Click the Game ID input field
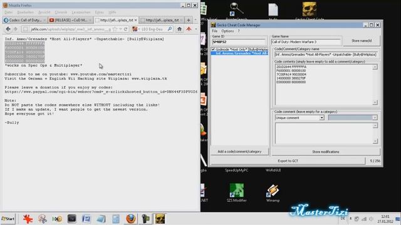Image resolution: width=401 pixels, height=225 pixels. 239,42
